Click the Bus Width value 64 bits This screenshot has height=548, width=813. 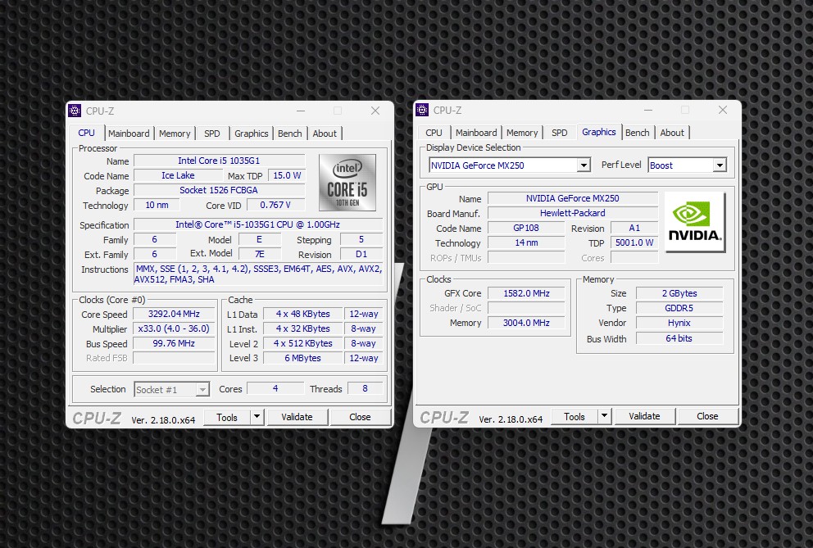pos(679,338)
